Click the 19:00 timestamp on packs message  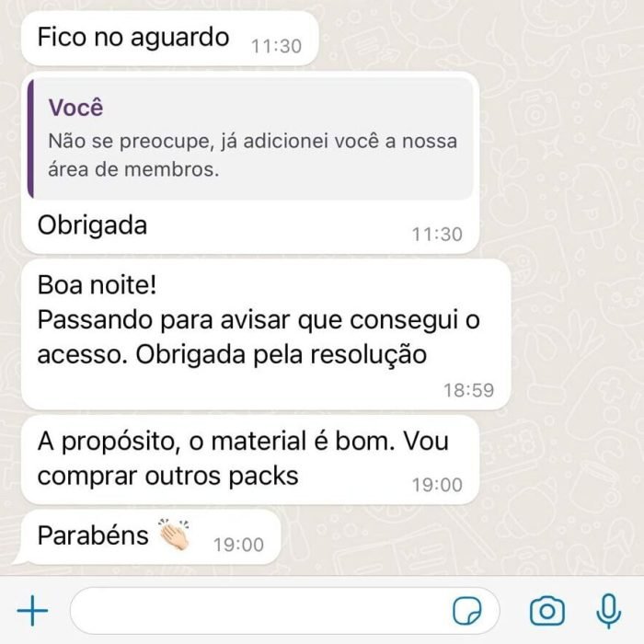point(437,485)
